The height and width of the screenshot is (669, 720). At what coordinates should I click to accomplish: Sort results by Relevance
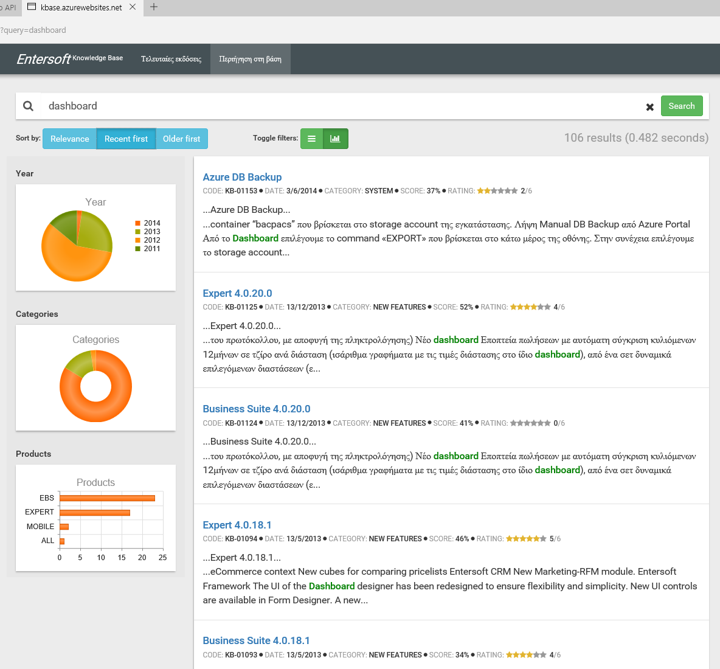click(x=69, y=139)
